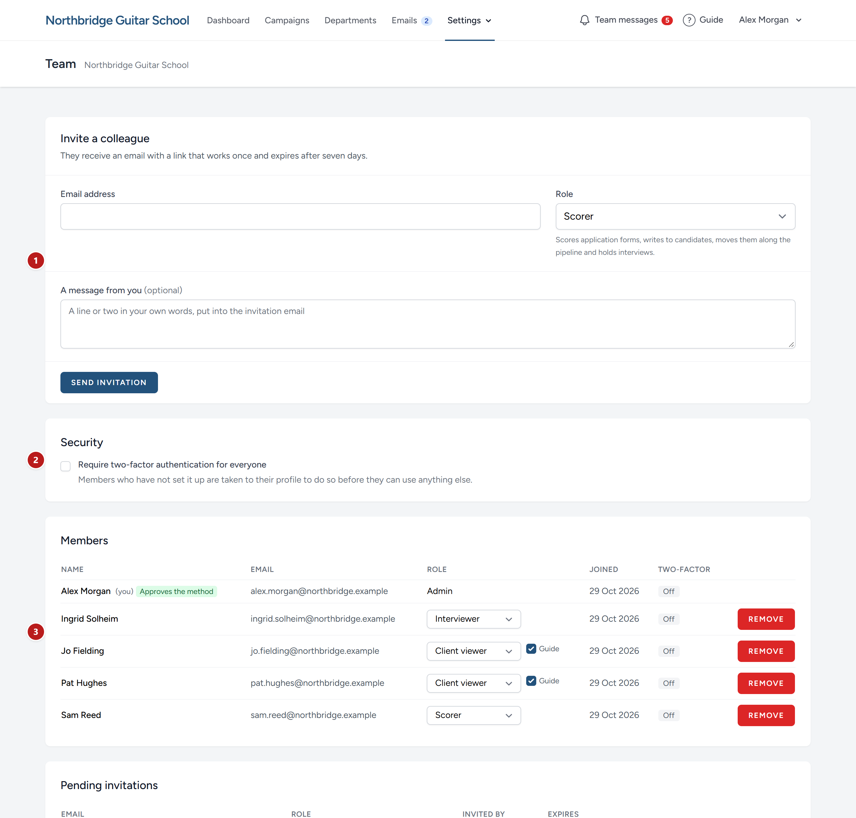Click ingrid.solheim@northbridge.example email cell
The image size is (856, 818).
pos(323,619)
